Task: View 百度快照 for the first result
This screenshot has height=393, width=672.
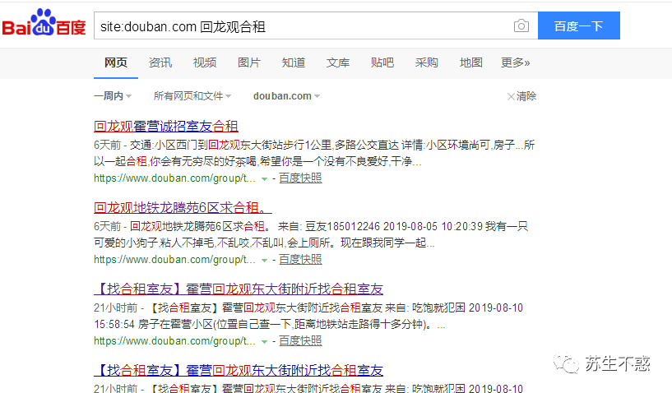Action: pyautogui.click(x=300, y=178)
